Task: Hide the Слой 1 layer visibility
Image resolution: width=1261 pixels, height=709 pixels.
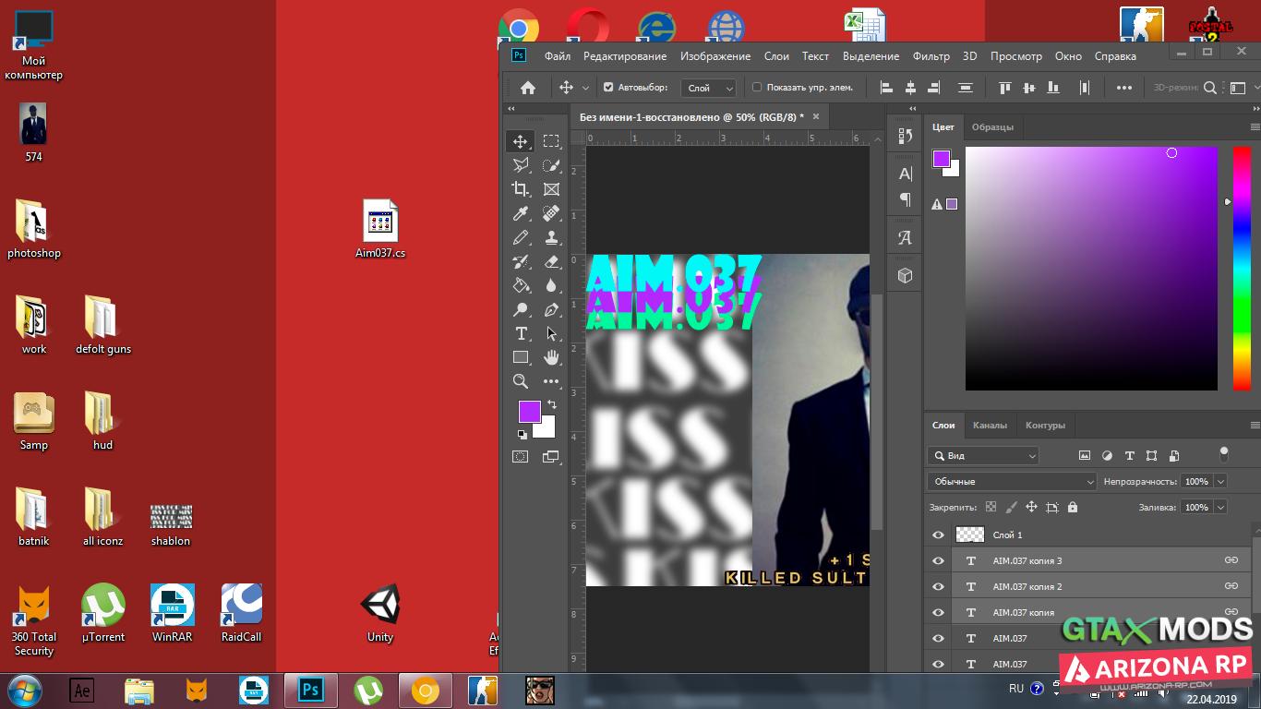Action: (x=939, y=535)
